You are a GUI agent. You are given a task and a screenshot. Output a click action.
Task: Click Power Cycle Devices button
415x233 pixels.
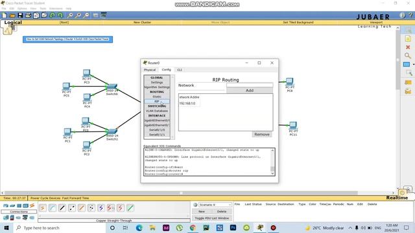click(45, 198)
